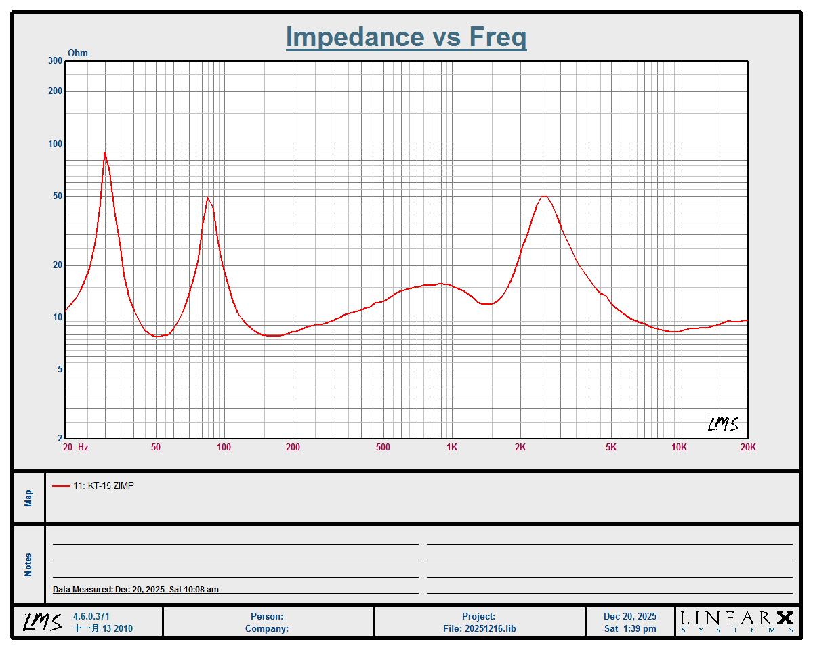The width and height of the screenshot is (813, 650).
Task: Click the file name '20251216.lib'
Action: click(490, 628)
